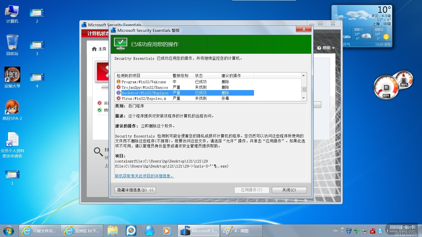Click the 关闭(C) button
Screen dimensions: 422x237
(x=289, y=190)
